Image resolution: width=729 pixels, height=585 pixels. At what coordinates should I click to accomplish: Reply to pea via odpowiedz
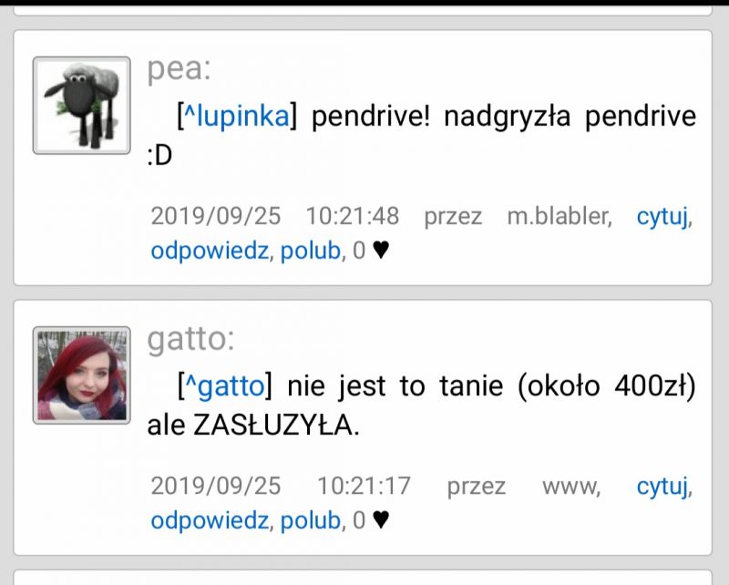click(210, 251)
